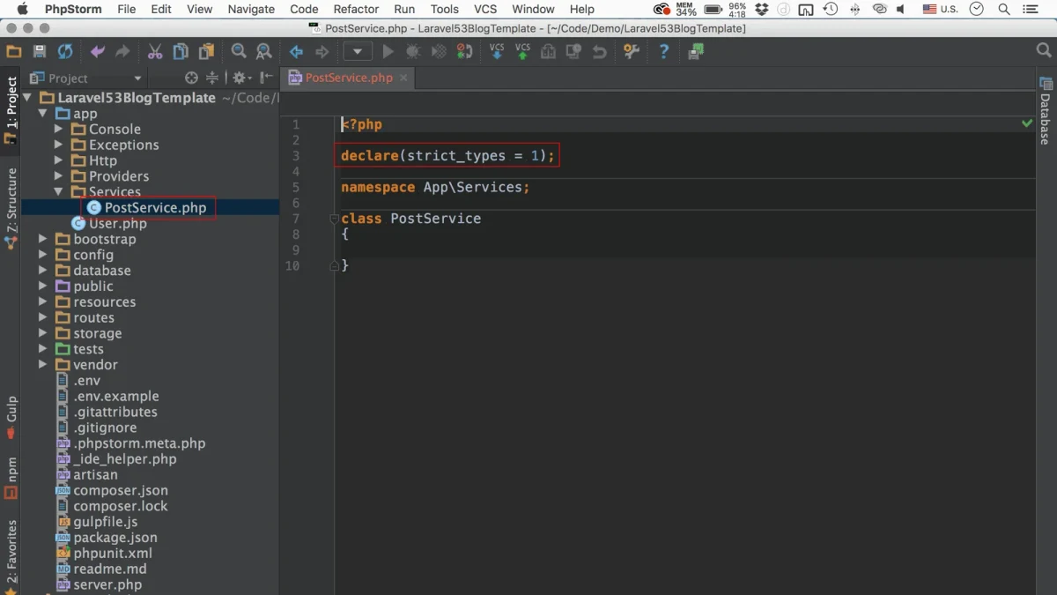Select PostService.php in project tree
This screenshot has height=595, width=1057.
(155, 208)
